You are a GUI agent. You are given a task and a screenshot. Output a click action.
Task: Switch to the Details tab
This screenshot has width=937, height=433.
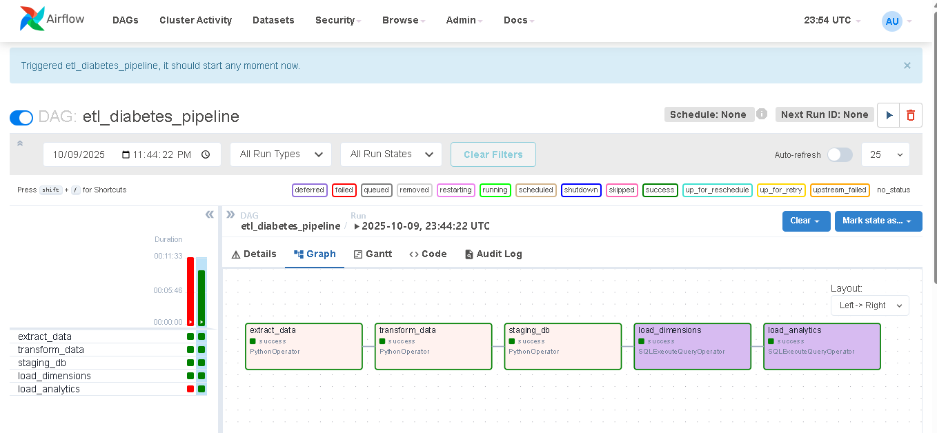(x=254, y=254)
